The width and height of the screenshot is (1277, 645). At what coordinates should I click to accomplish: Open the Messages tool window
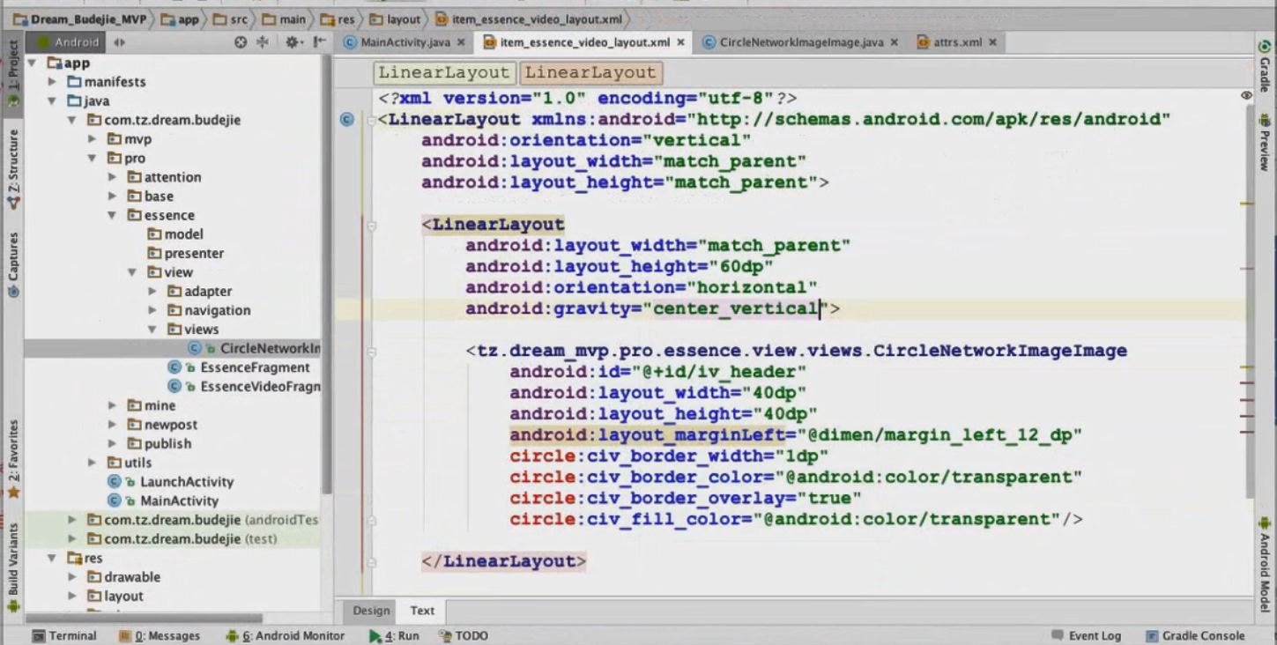click(159, 635)
